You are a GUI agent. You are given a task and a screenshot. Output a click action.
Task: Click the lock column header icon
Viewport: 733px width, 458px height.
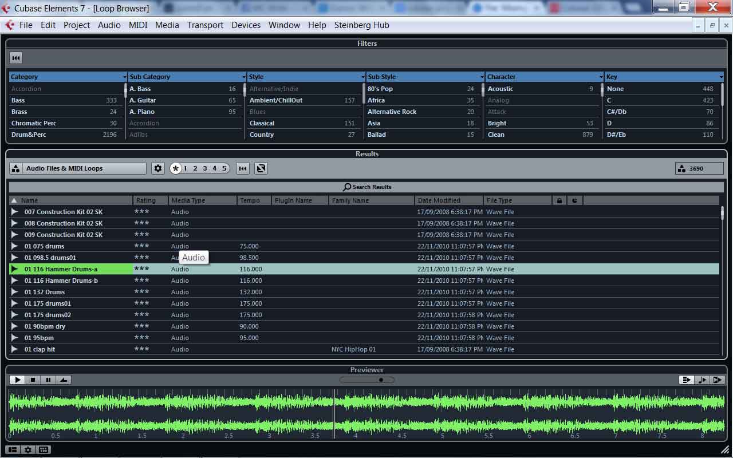click(559, 200)
